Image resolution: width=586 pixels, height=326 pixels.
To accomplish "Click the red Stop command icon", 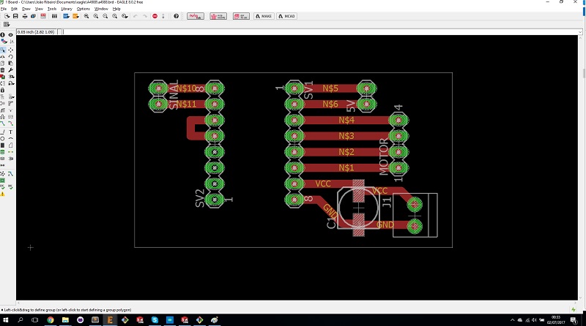I will click(155, 16).
